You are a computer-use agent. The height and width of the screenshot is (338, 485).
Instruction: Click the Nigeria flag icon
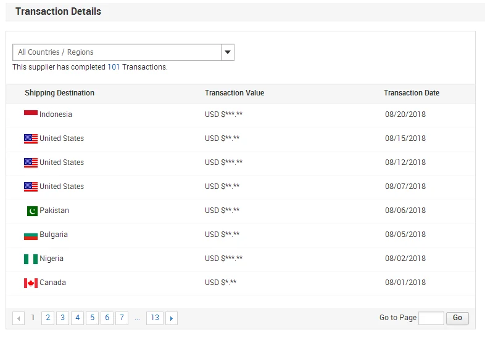point(31,259)
